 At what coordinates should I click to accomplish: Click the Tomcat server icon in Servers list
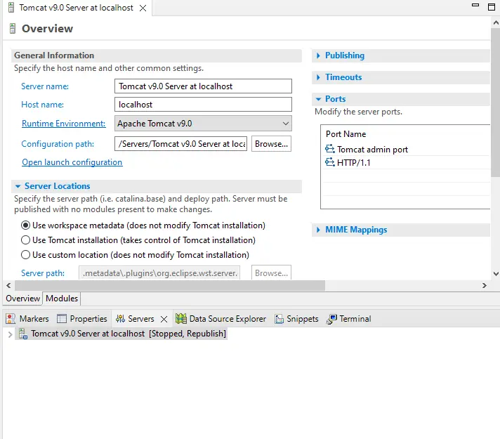coord(23,334)
